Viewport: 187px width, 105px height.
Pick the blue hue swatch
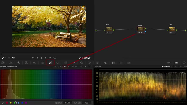[22, 103]
